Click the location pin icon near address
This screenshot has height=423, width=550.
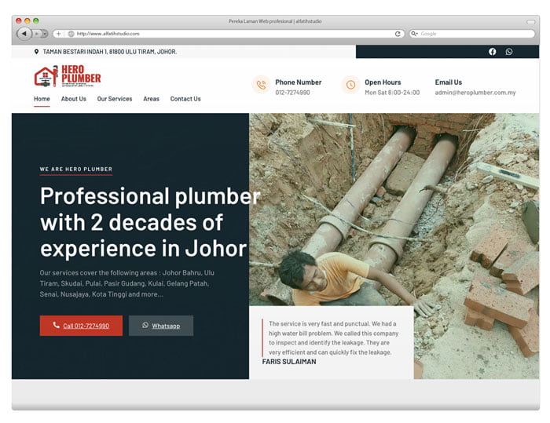36,52
